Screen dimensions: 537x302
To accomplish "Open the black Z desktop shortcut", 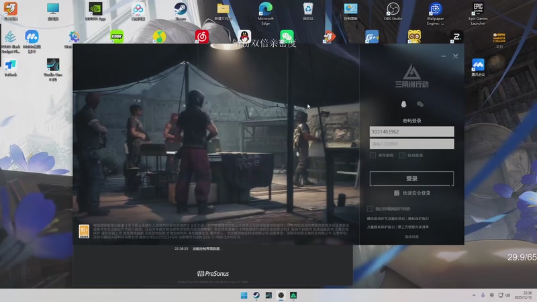I will pos(456,37).
